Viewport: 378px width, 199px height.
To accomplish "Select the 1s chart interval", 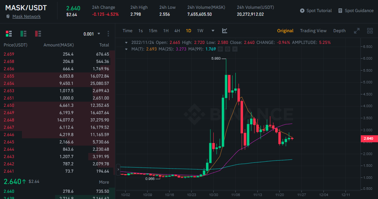I will 141,31.
